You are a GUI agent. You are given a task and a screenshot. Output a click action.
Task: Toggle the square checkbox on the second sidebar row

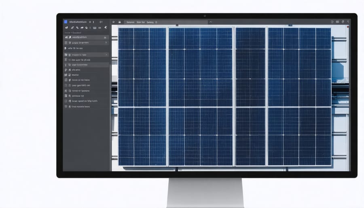66,43
